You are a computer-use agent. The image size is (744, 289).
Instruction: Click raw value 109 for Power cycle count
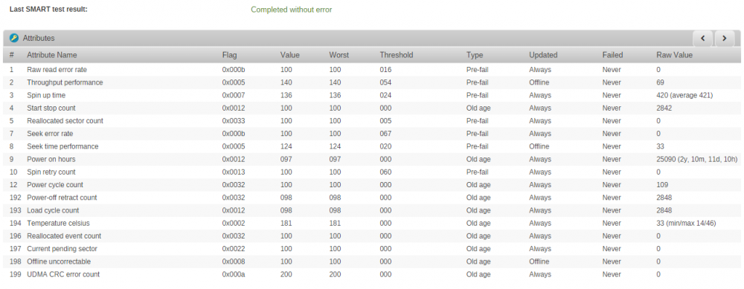pos(662,185)
